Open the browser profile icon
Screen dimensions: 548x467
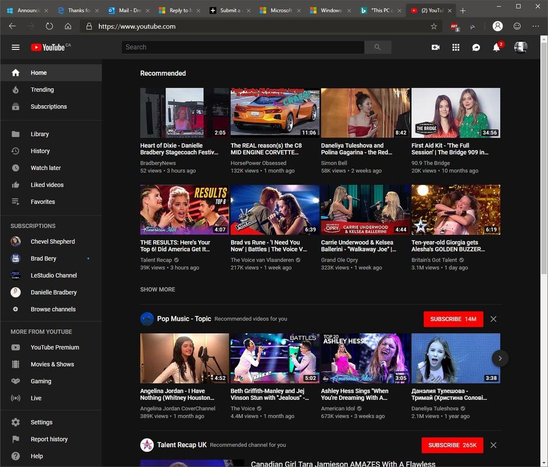(x=498, y=26)
